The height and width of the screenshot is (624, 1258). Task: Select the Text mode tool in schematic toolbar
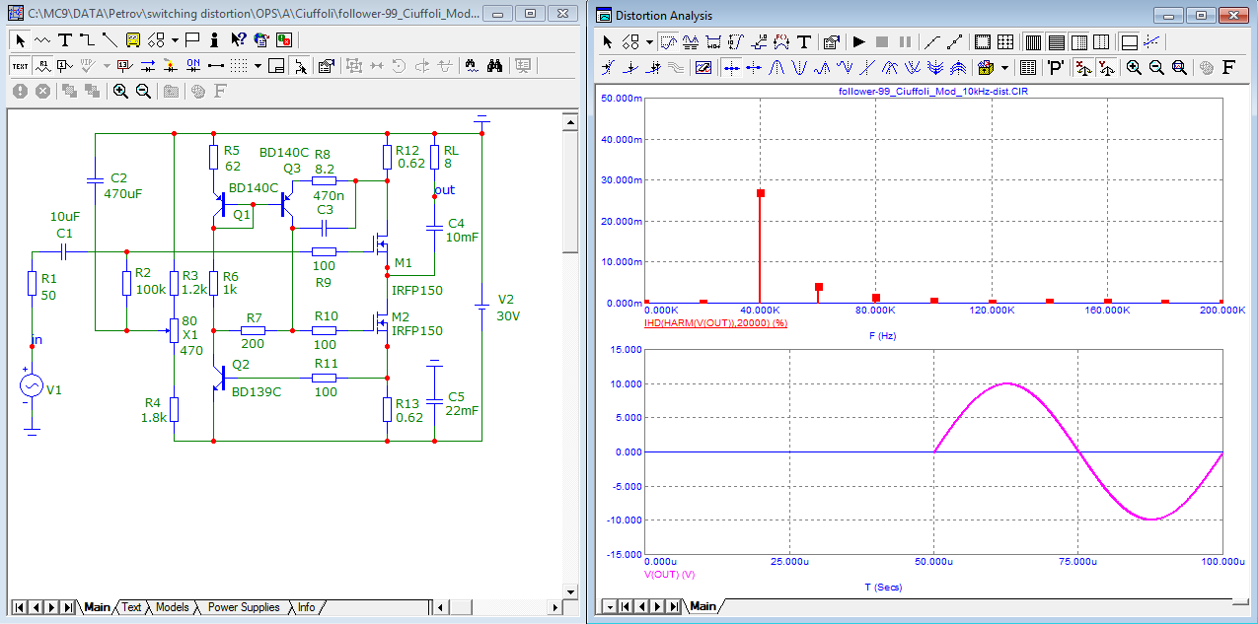64,40
